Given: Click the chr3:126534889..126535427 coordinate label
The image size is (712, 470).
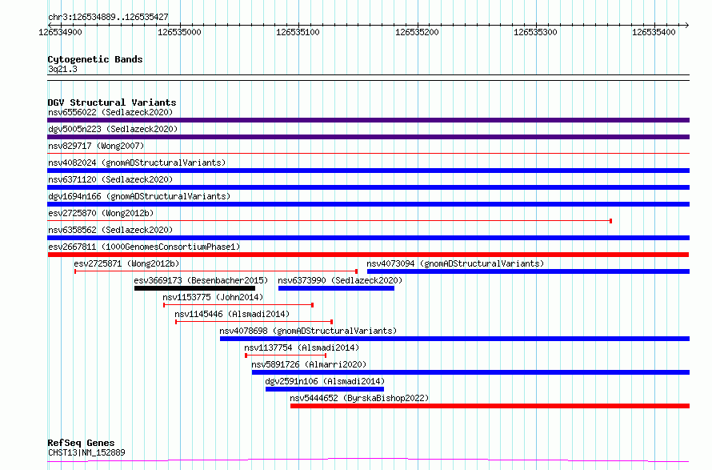Looking at the screenshot, I should 108,17.
